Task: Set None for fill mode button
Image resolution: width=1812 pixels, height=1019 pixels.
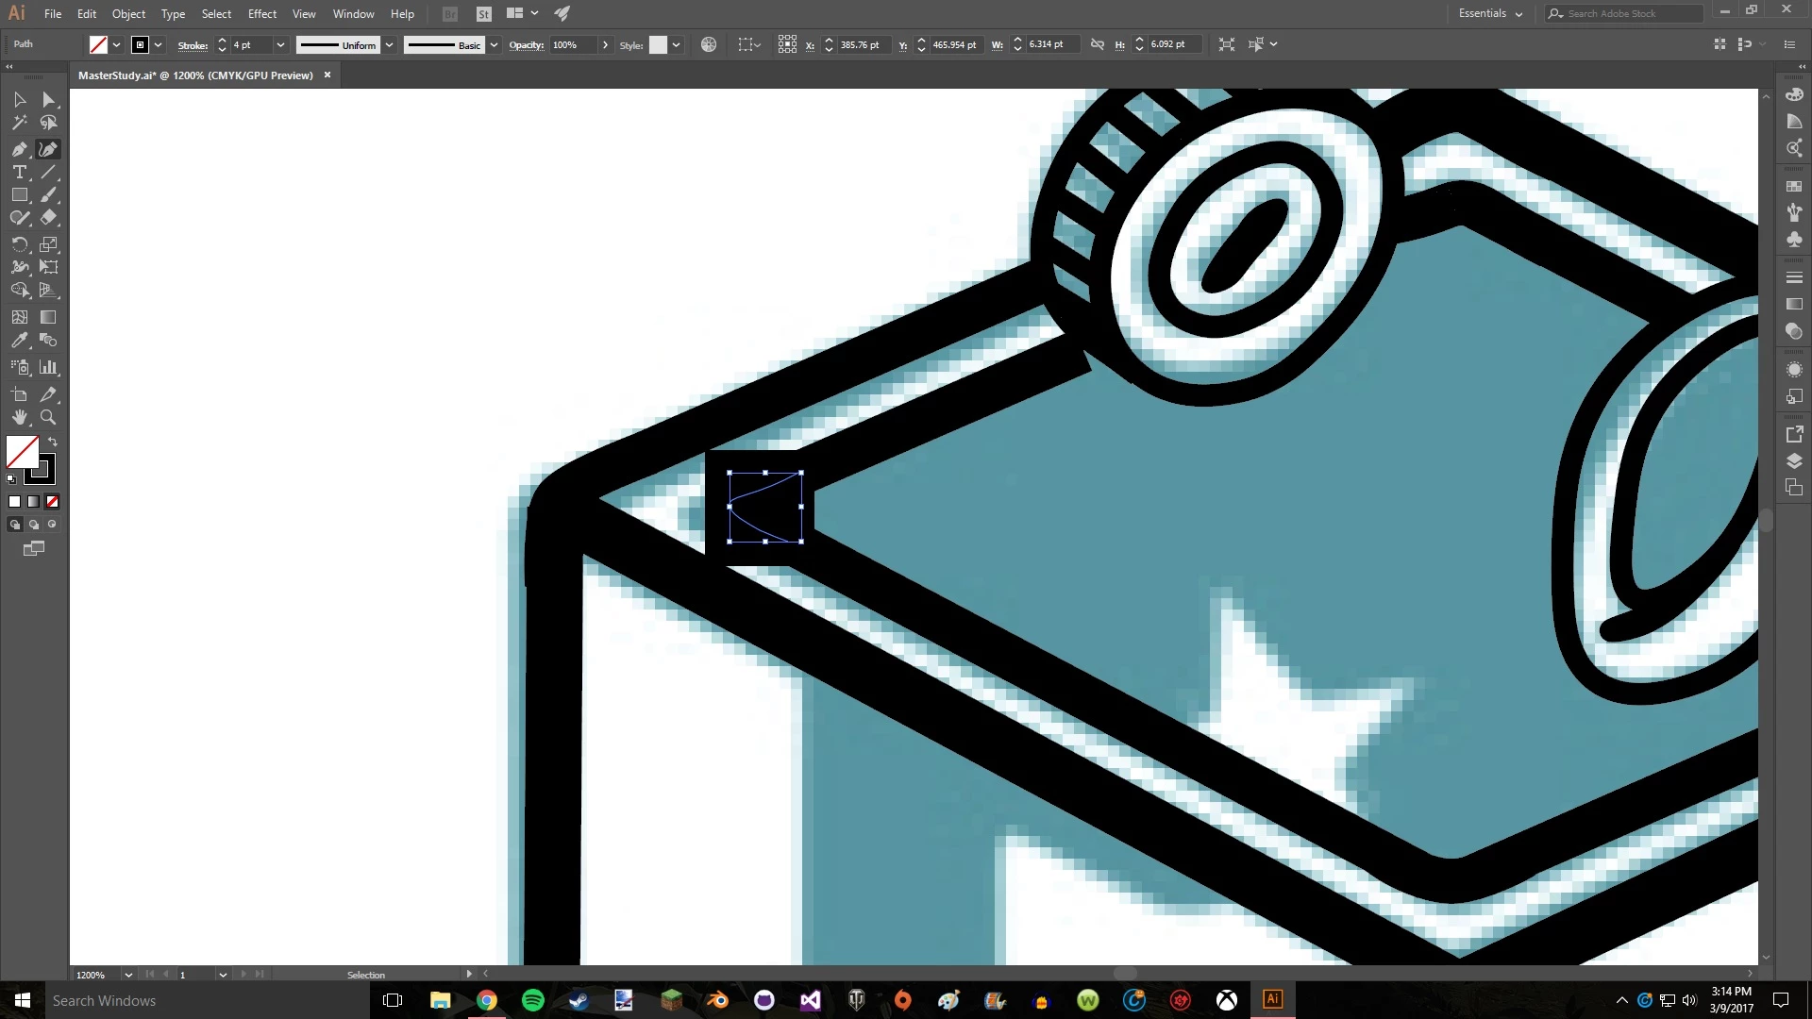Action: [x=53, y=502]
